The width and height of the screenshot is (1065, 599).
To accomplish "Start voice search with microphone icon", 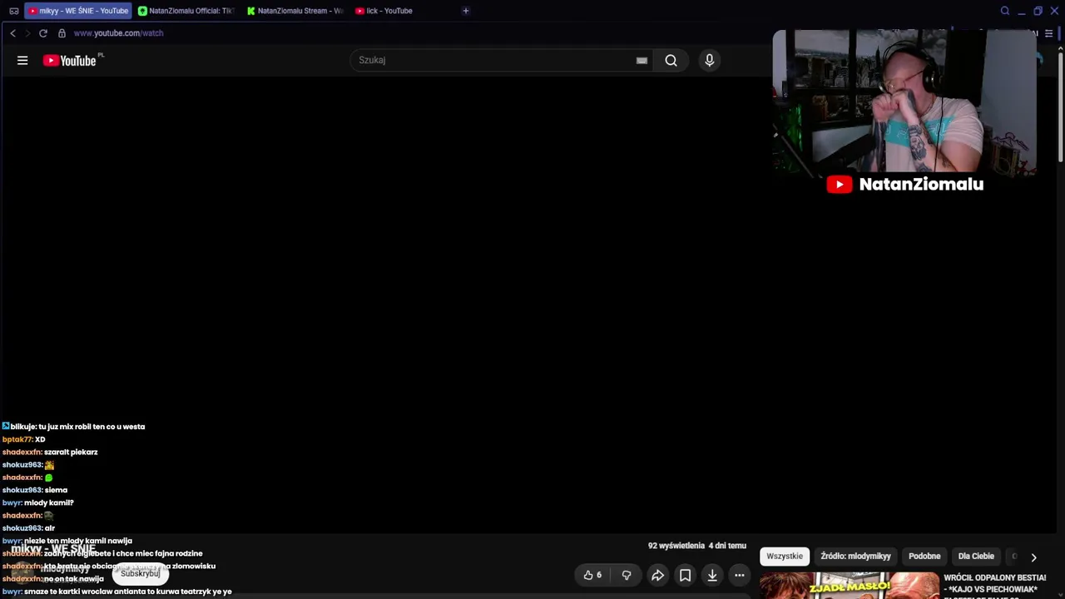I will [x=709, y=60].
